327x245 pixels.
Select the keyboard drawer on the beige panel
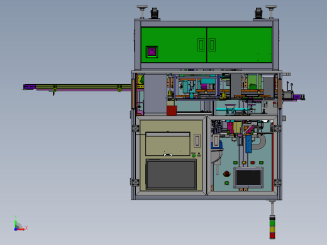[x=168, y=144]
